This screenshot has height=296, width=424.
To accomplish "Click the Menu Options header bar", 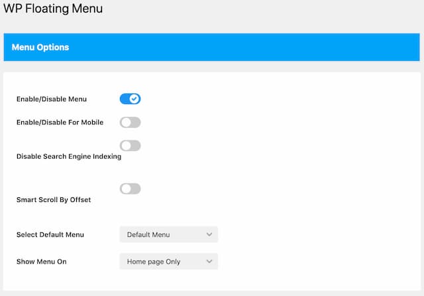I will click(212, 47).
